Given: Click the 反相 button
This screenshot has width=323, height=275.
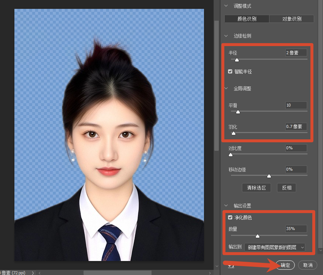Looking at the screenshot, I should click(286, 188).
